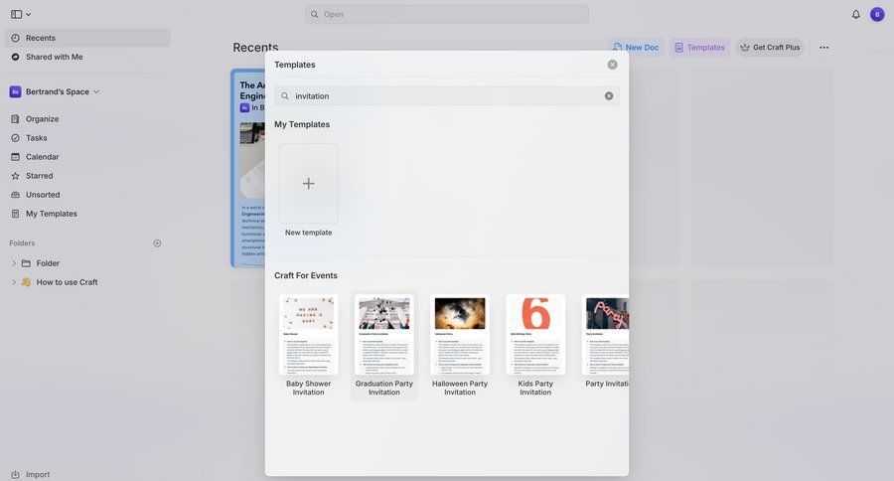Select Recents in sidebar

tap(87, 38)
